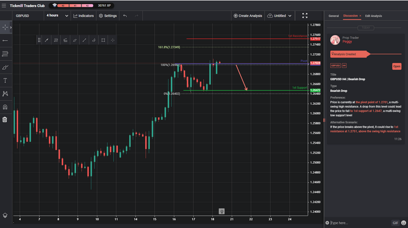Select the brush tool in floating toolbar
Viewport: 408px width, 228px height.
click(75, 40)
